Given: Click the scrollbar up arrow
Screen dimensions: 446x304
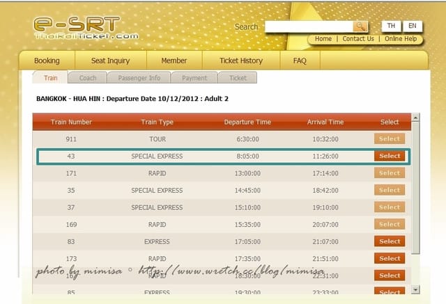Looking at the screenshot, I should [x=415, y=118].
